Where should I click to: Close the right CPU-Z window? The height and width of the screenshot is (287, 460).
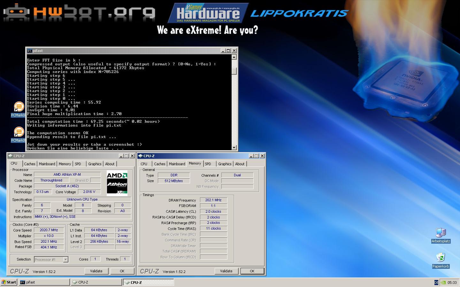[x=262, y=156]
